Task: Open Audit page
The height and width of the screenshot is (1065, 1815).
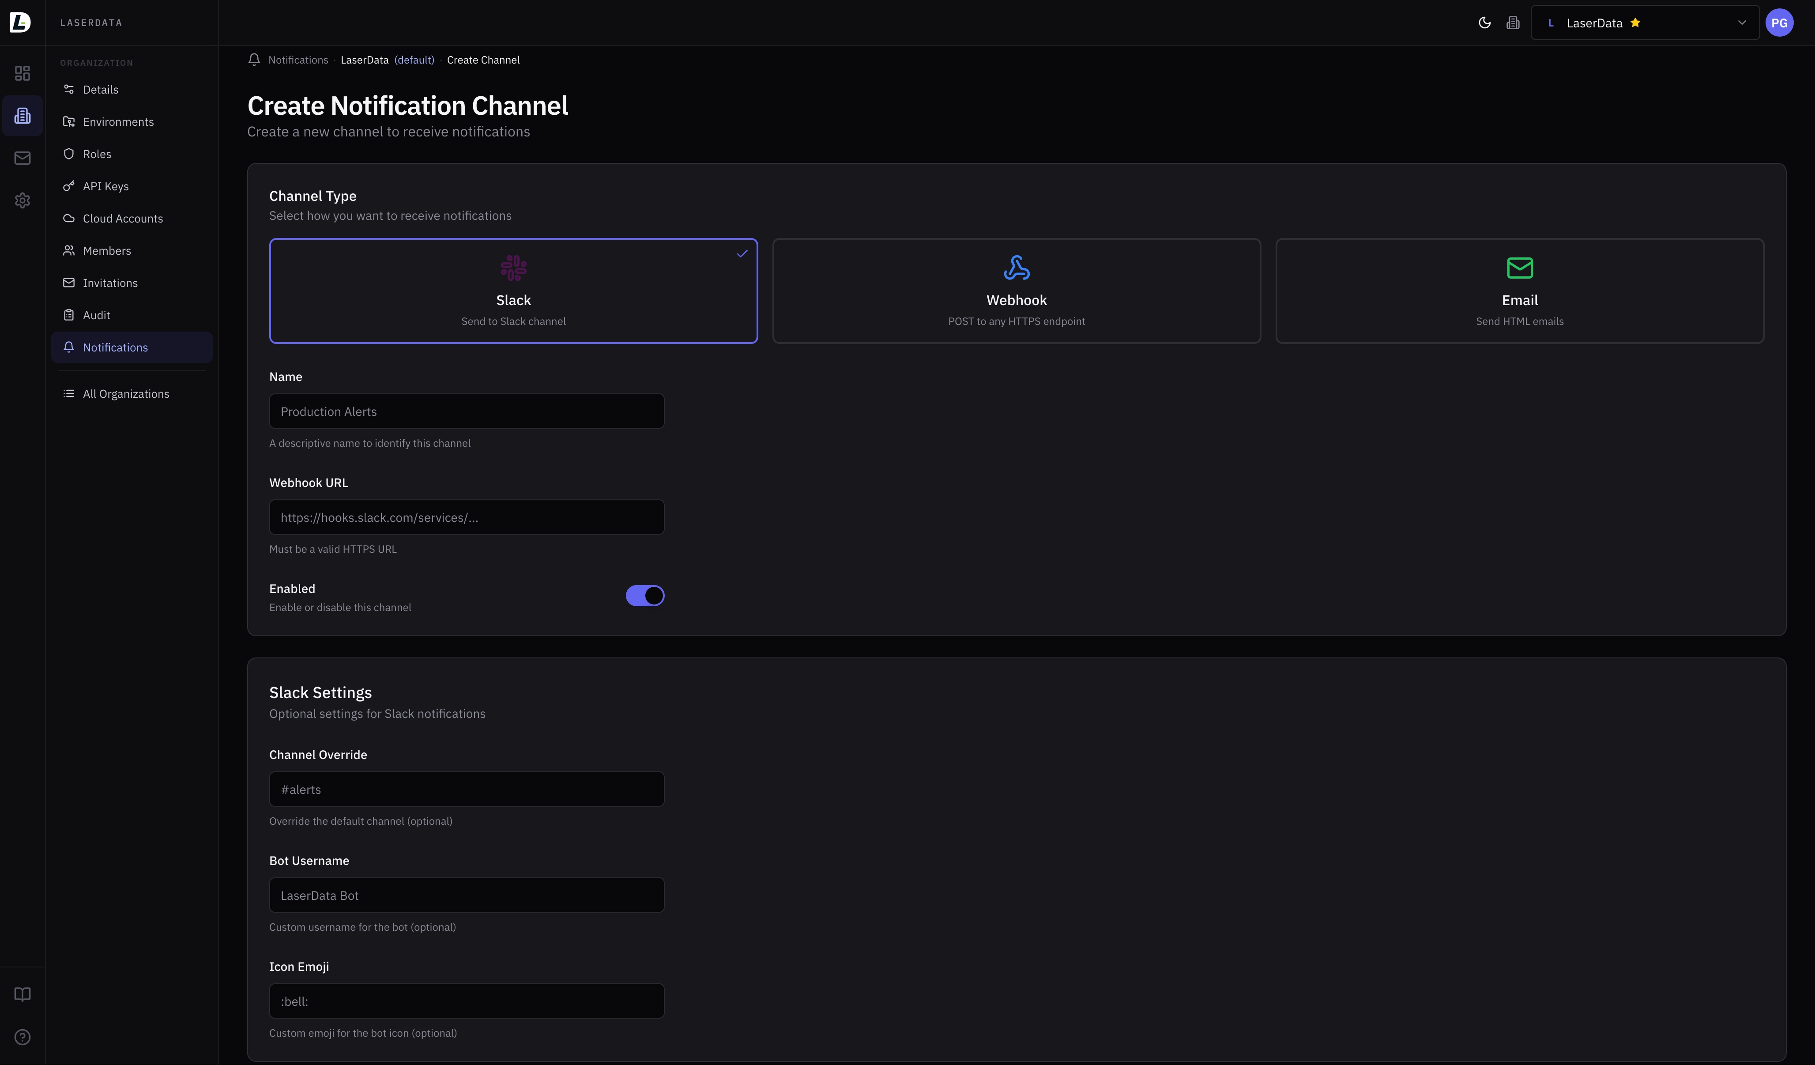Action: [x=132, y=315]
